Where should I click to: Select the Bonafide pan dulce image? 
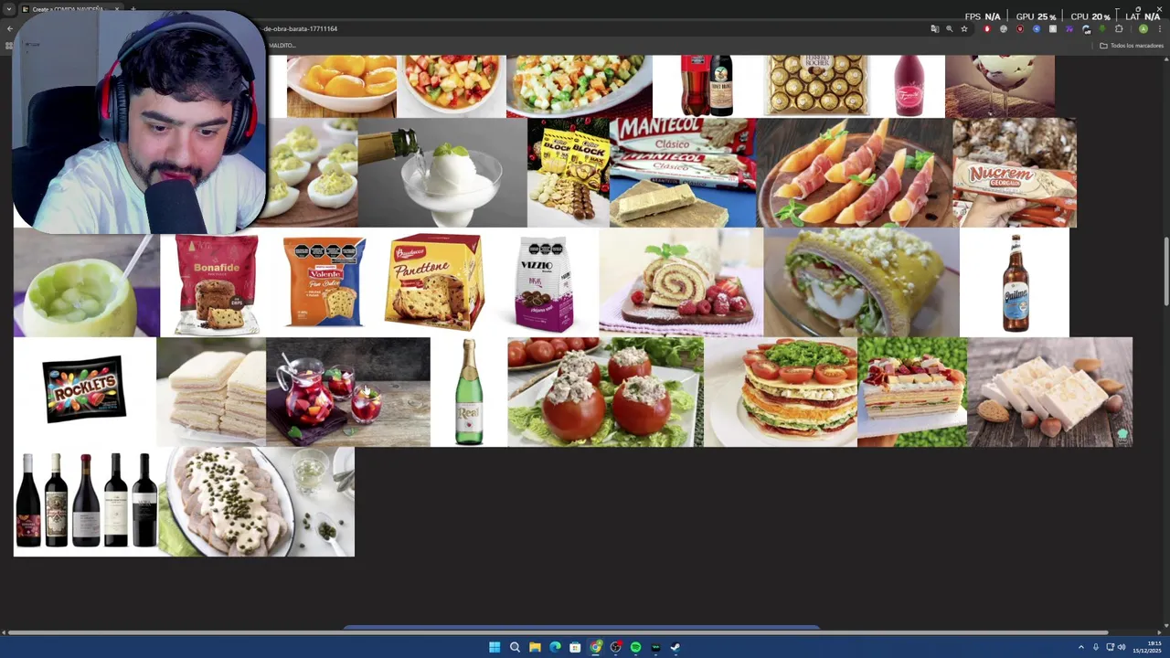(215, 282)
